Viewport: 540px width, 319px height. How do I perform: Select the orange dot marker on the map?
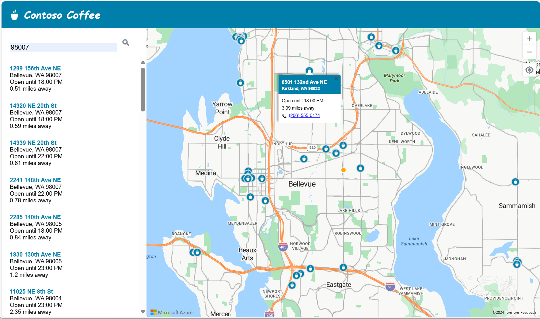(x=343, y=170)
